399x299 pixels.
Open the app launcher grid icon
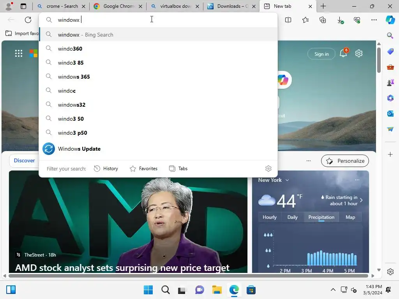tap(19, 53)
